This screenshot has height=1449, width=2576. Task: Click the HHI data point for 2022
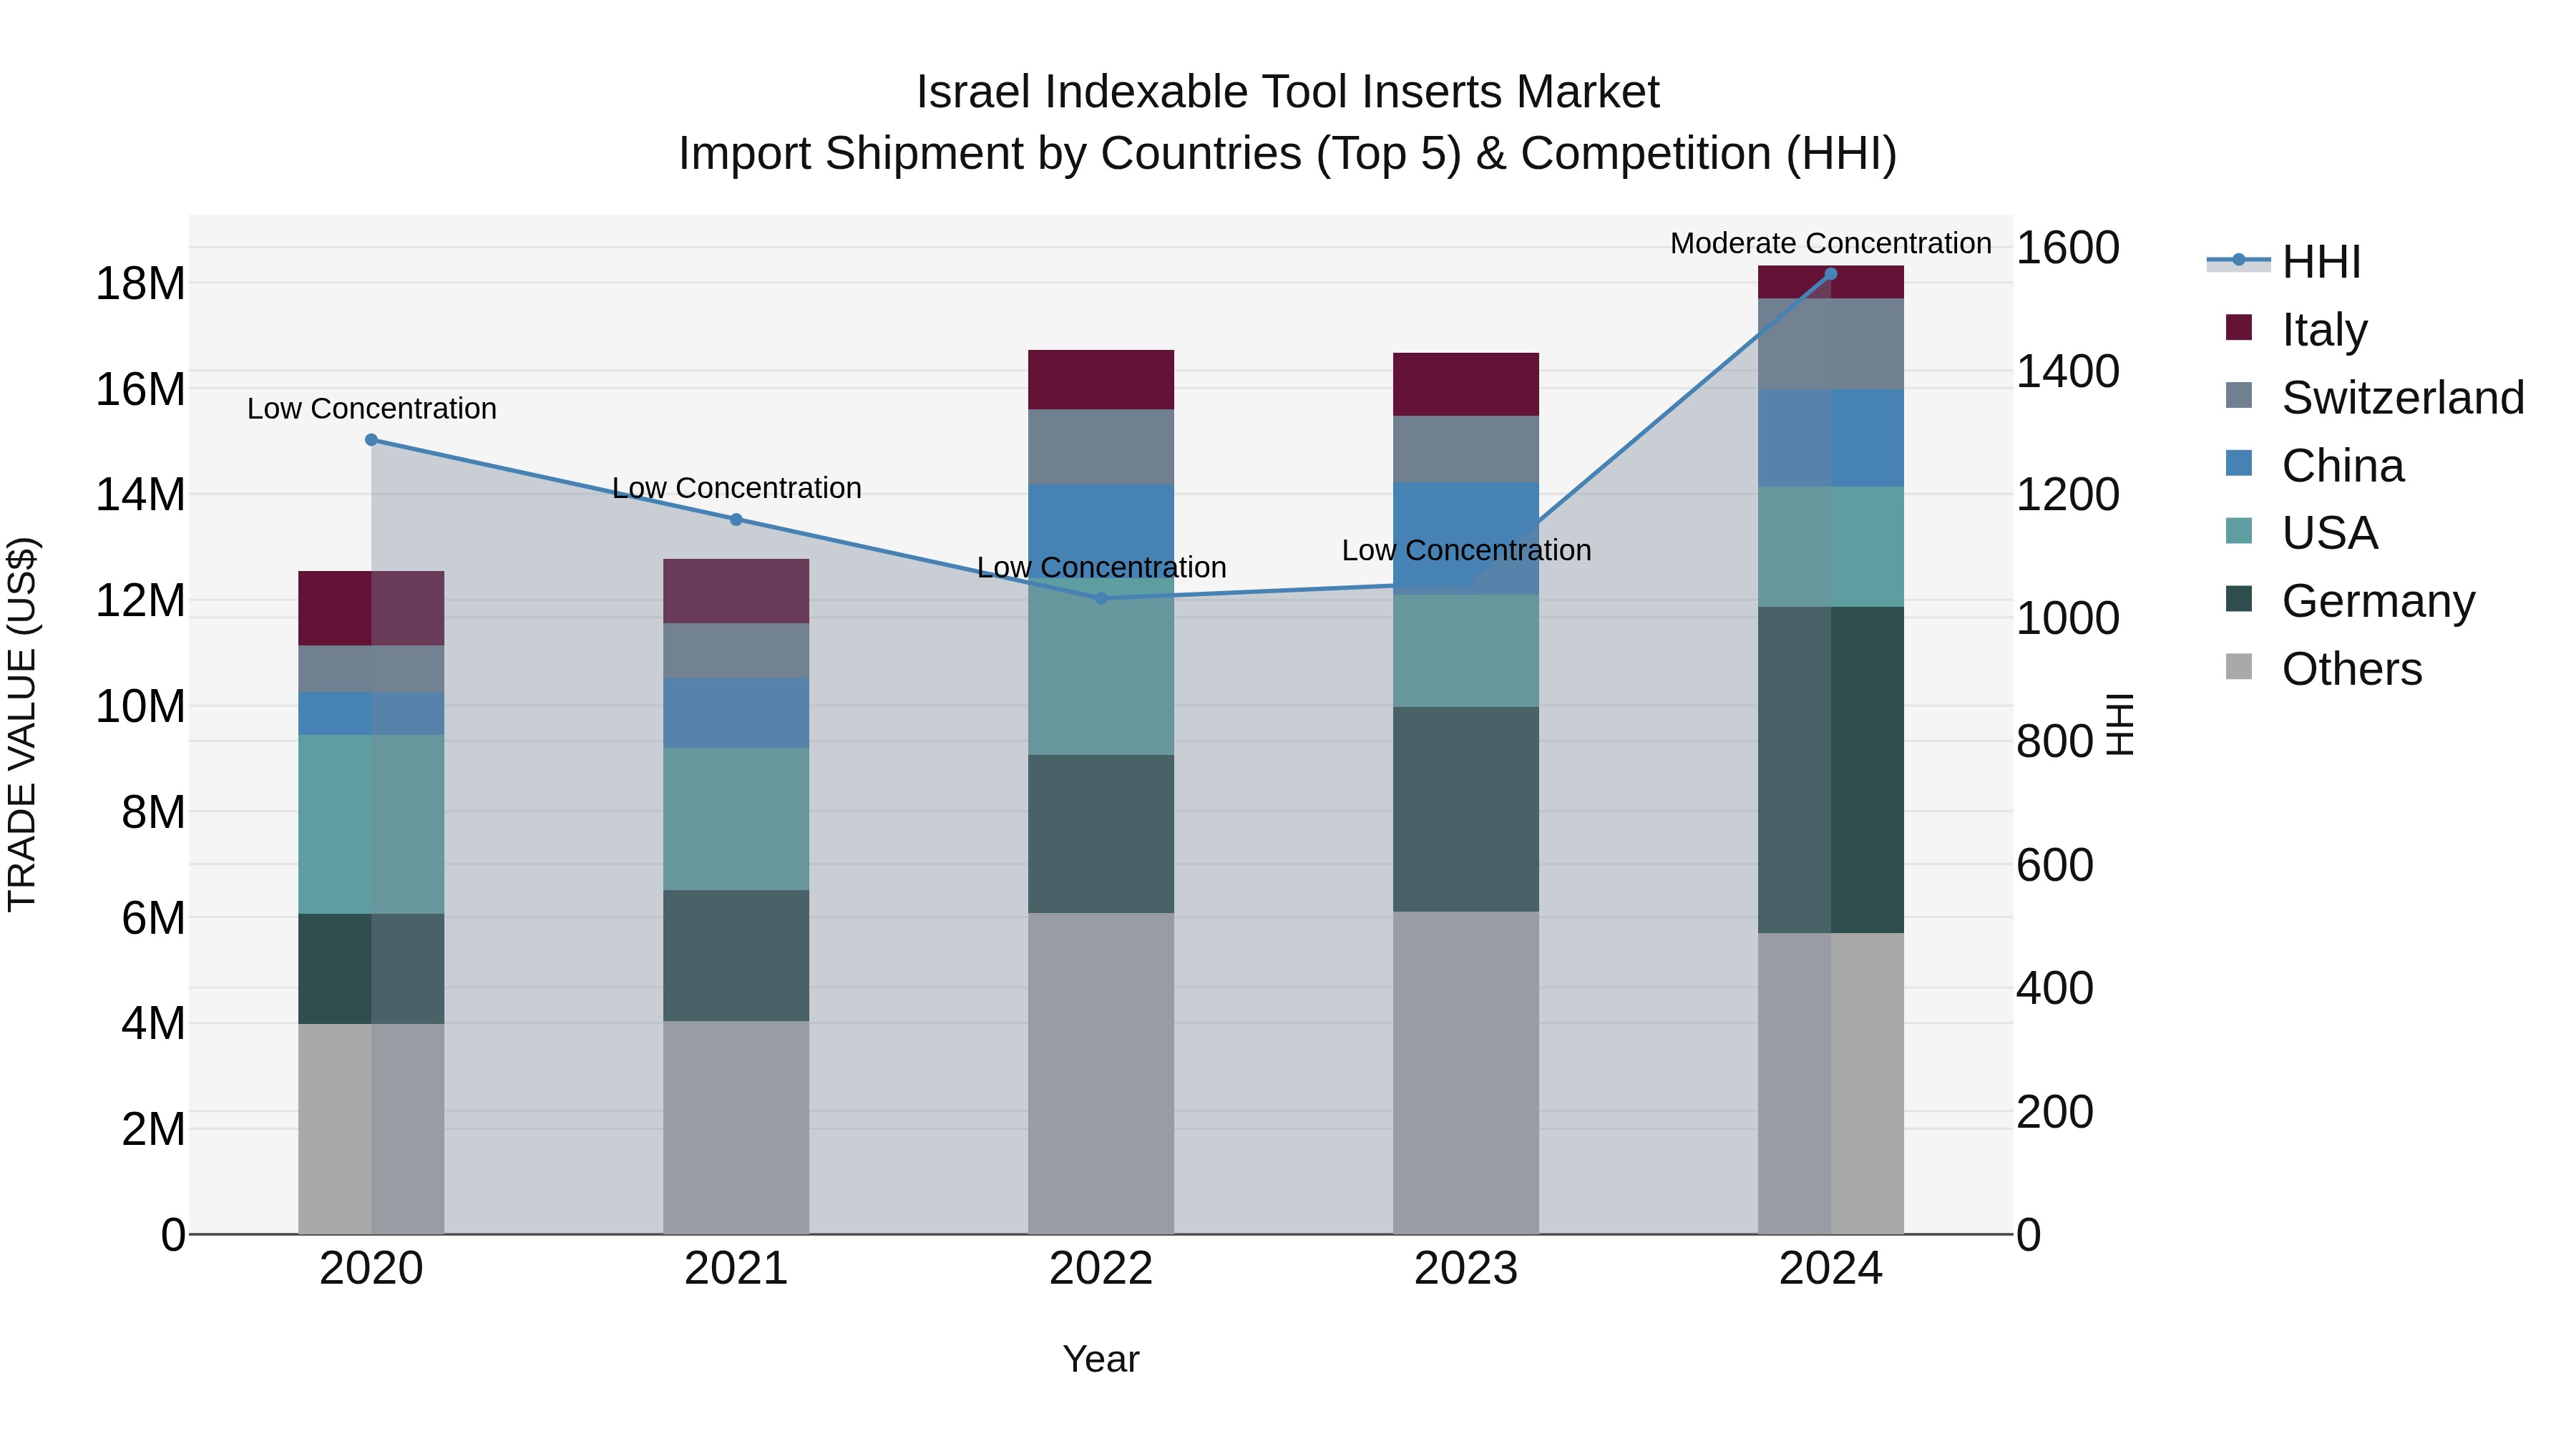click(x=1101, y=599)
